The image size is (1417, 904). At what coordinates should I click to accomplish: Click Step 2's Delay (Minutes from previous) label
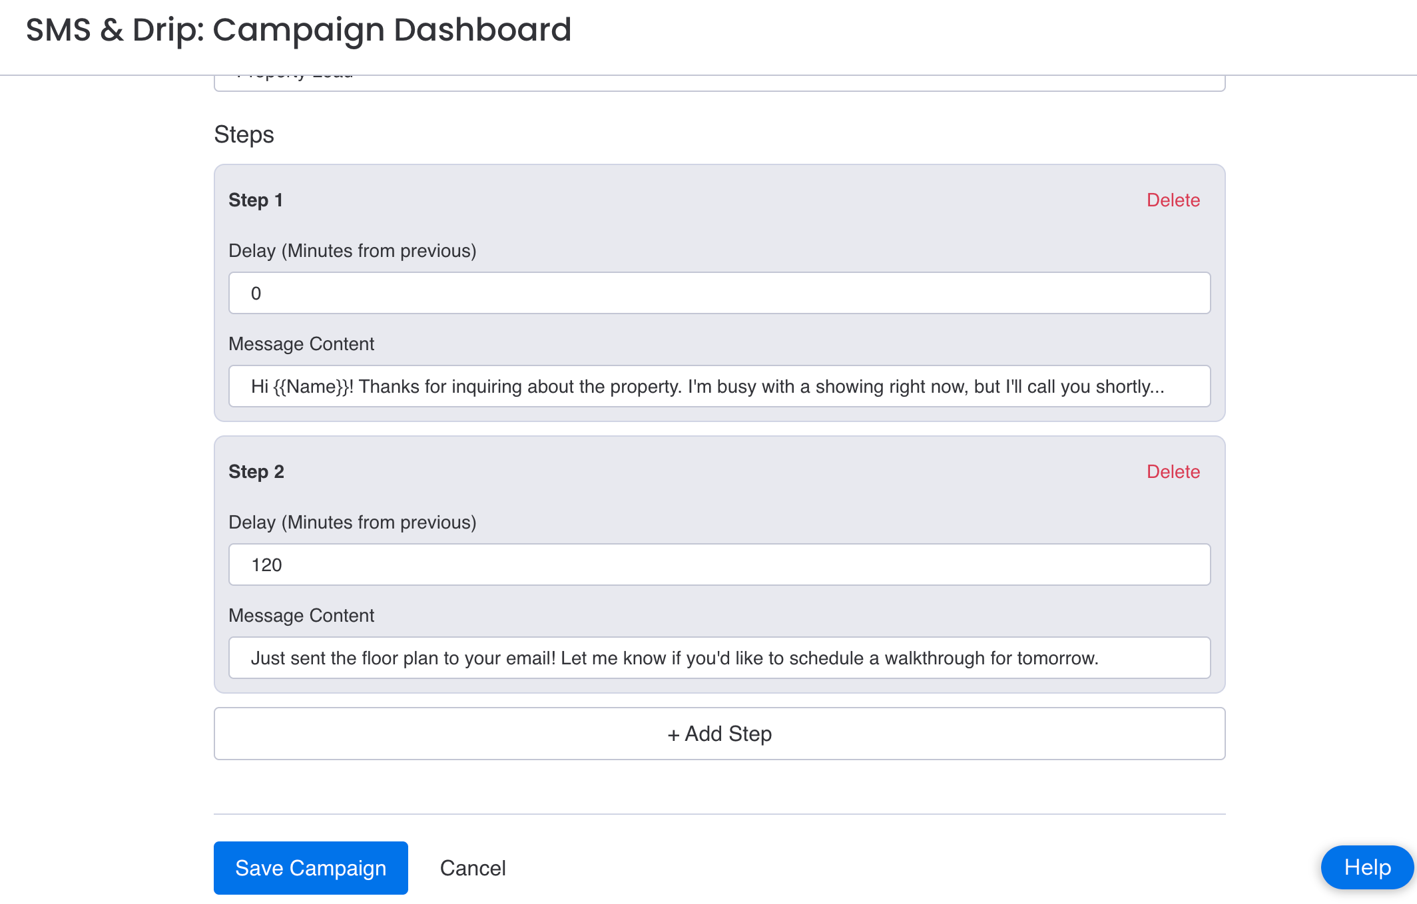(352, 522)
